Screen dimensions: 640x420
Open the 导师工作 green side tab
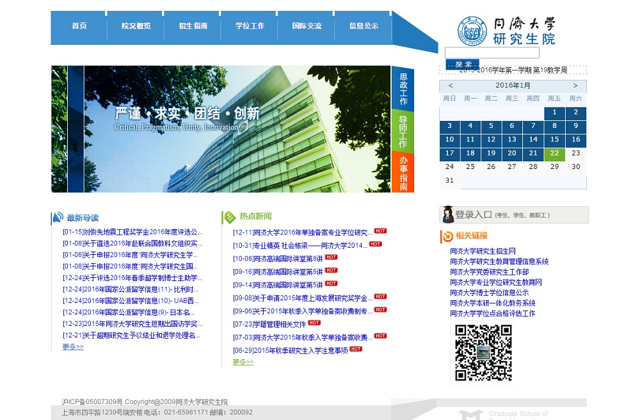[403, 131]
